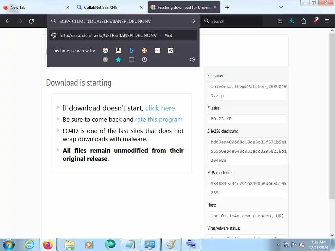Click the lon-01.lo4d.com host value
The image size is (335, 251).
click(247, 216)
